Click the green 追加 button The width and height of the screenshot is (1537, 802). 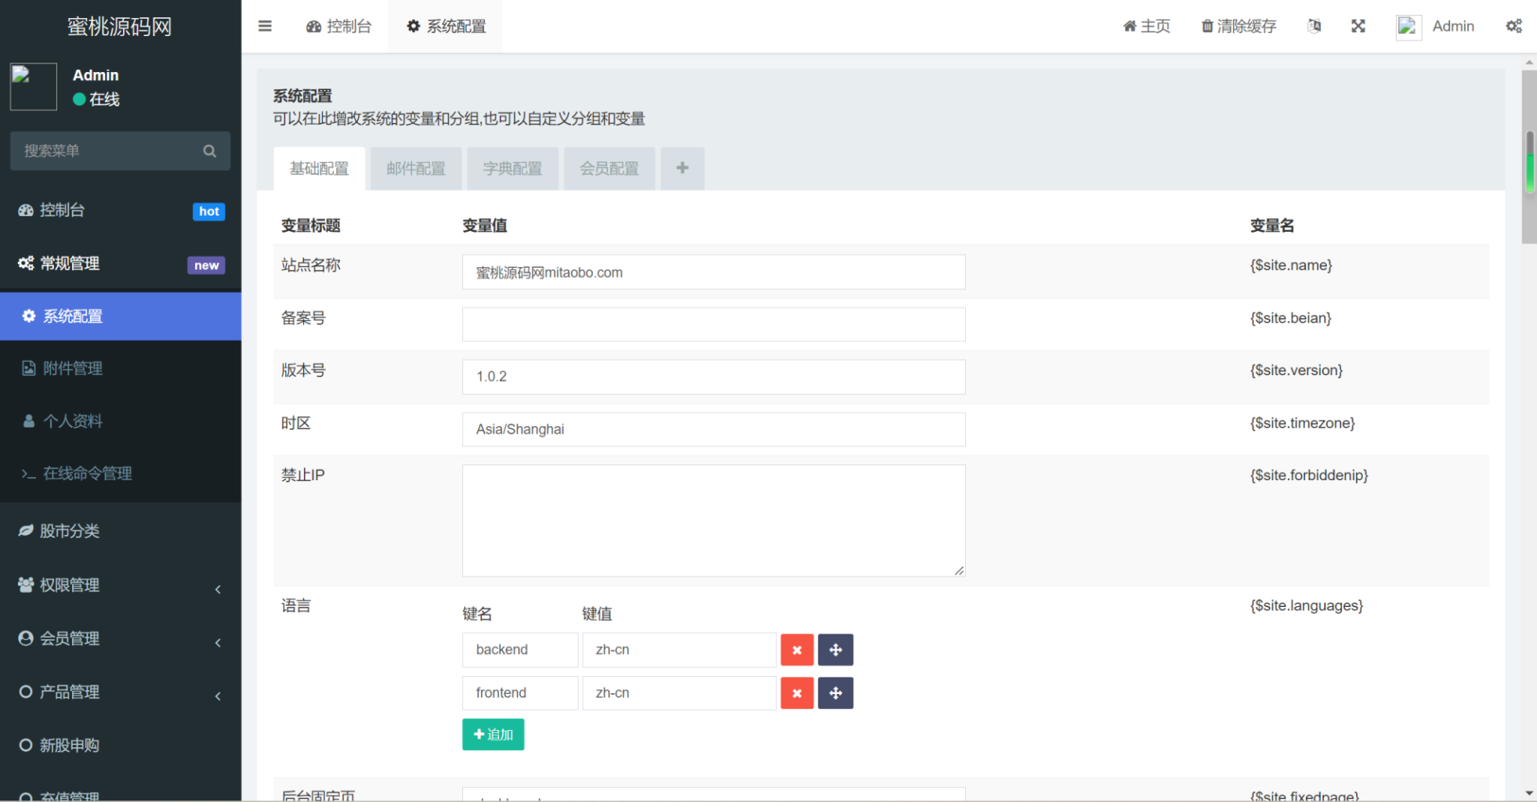[x=493, y=735]
